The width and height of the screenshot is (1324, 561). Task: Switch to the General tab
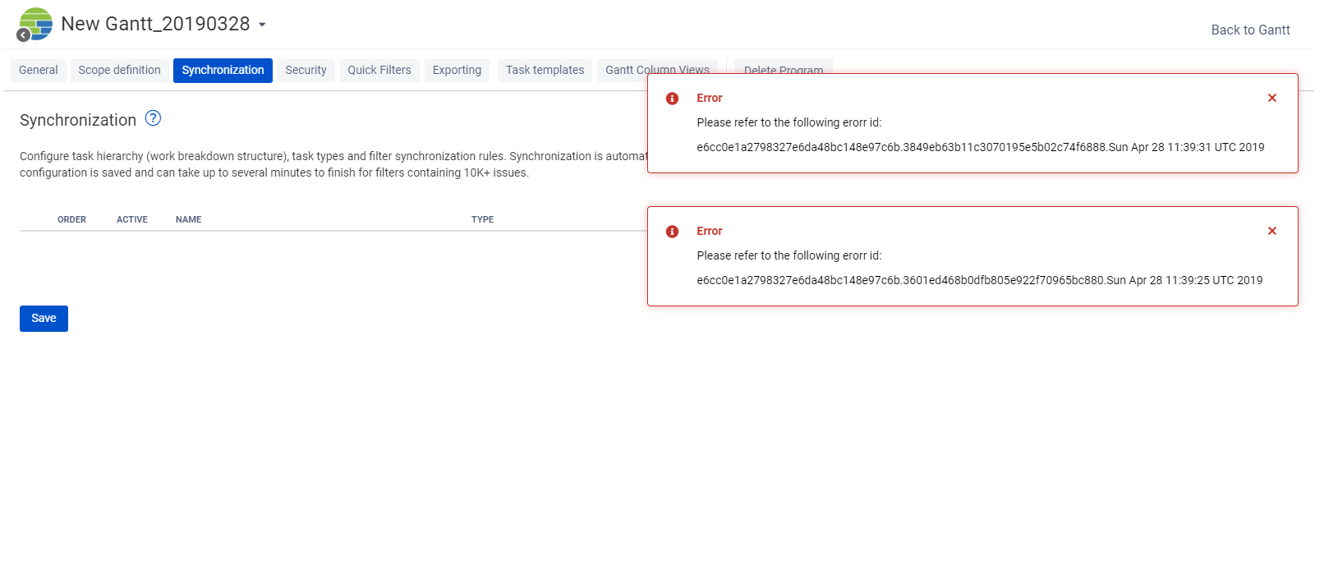tap(39, 71)
